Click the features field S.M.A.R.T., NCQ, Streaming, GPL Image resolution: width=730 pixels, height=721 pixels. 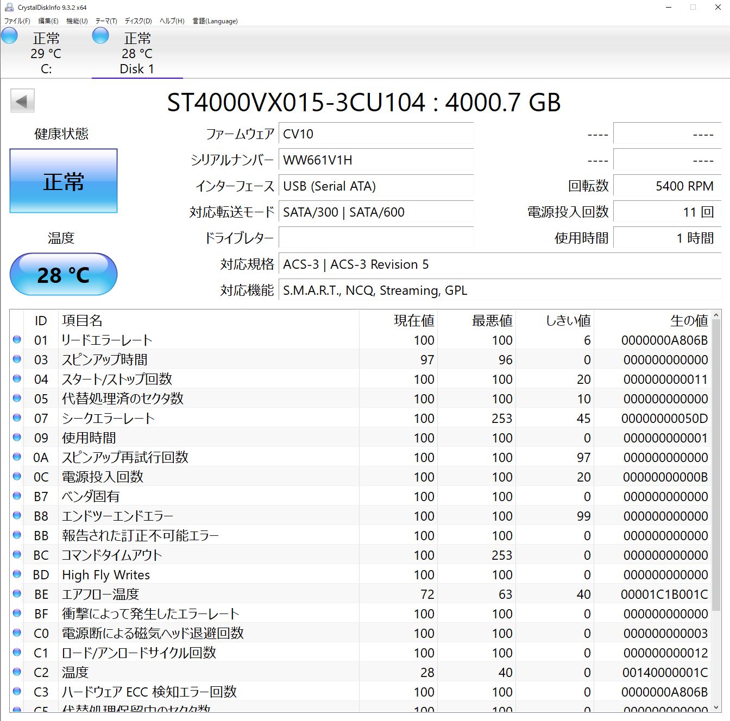[x=500, y=290]
